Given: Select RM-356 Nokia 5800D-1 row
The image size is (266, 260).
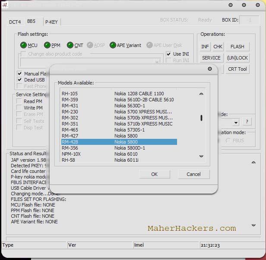Looking at the screenshot, I should coord(119,148).
